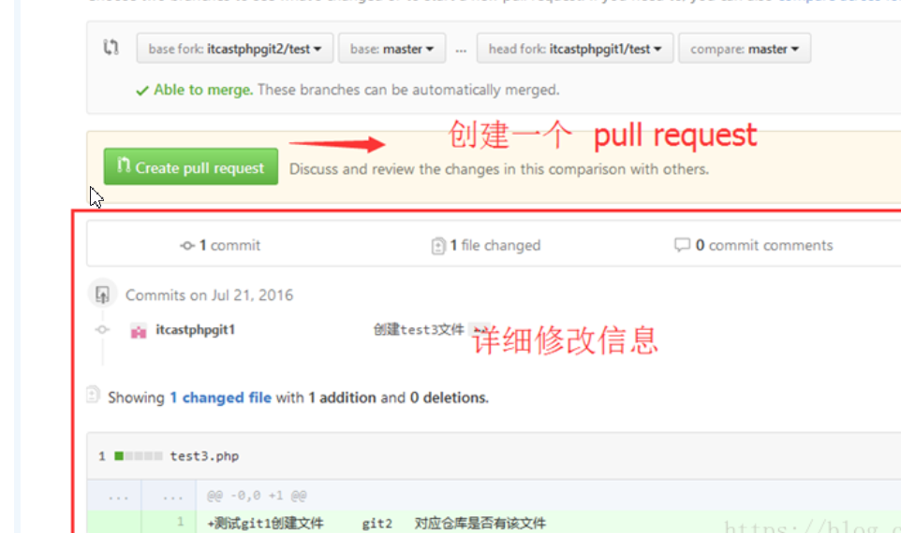Image resolution: width=901 pixels, height=533 pixels.
Task: Click the Commits on Jul 21, 2016 push icon
Action: (x=102, y=295)
